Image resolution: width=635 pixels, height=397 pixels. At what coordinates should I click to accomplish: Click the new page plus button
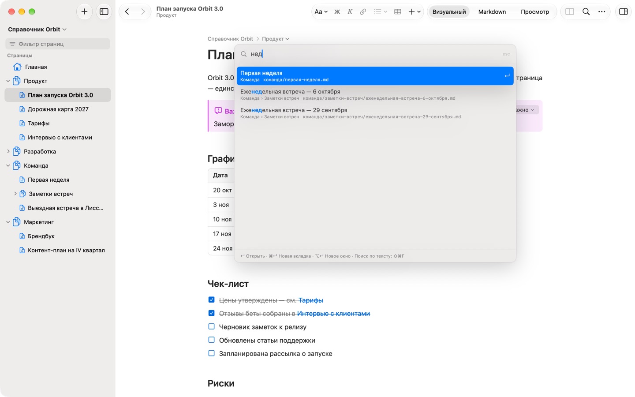pyautogui.click(x=84, y=11)
